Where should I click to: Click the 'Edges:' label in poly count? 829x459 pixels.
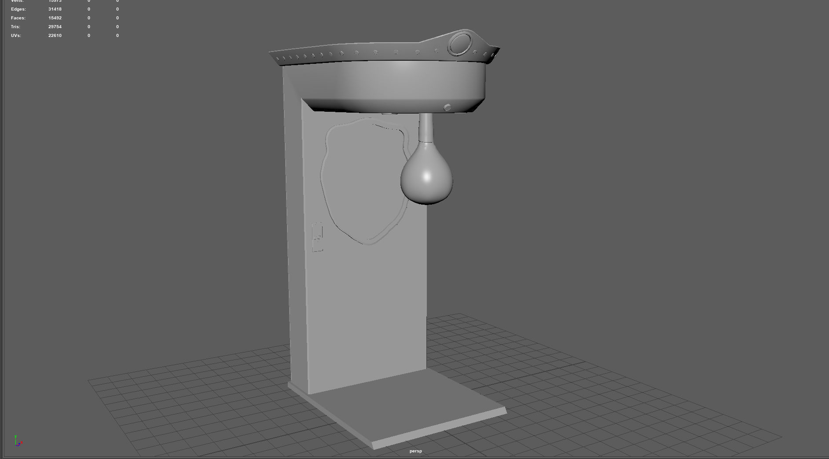point(18,9)
